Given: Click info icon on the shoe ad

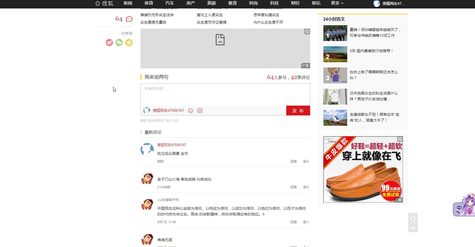Looking at the screenshot, I should pyautogui.click(x=400, y=139).
